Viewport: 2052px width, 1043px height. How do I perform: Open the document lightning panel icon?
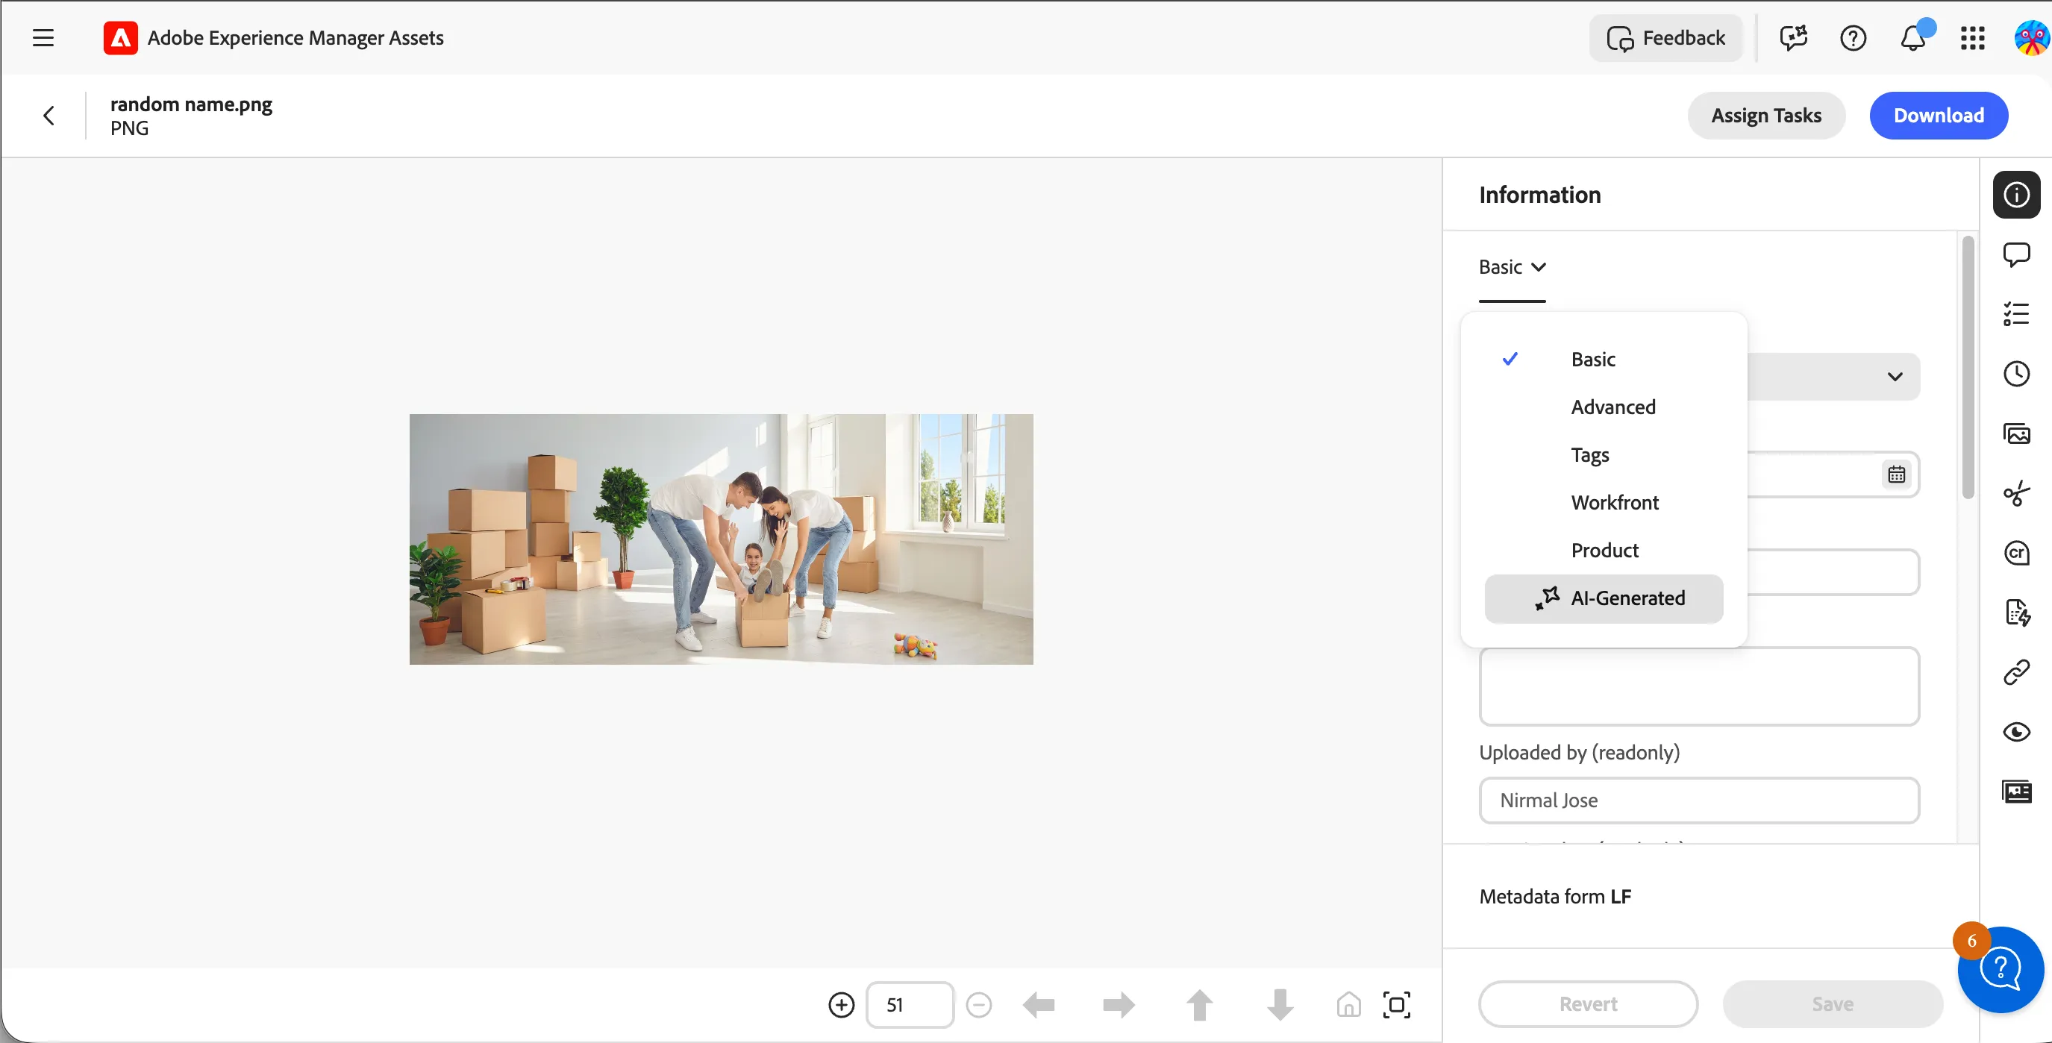[x=2016, y=613]
